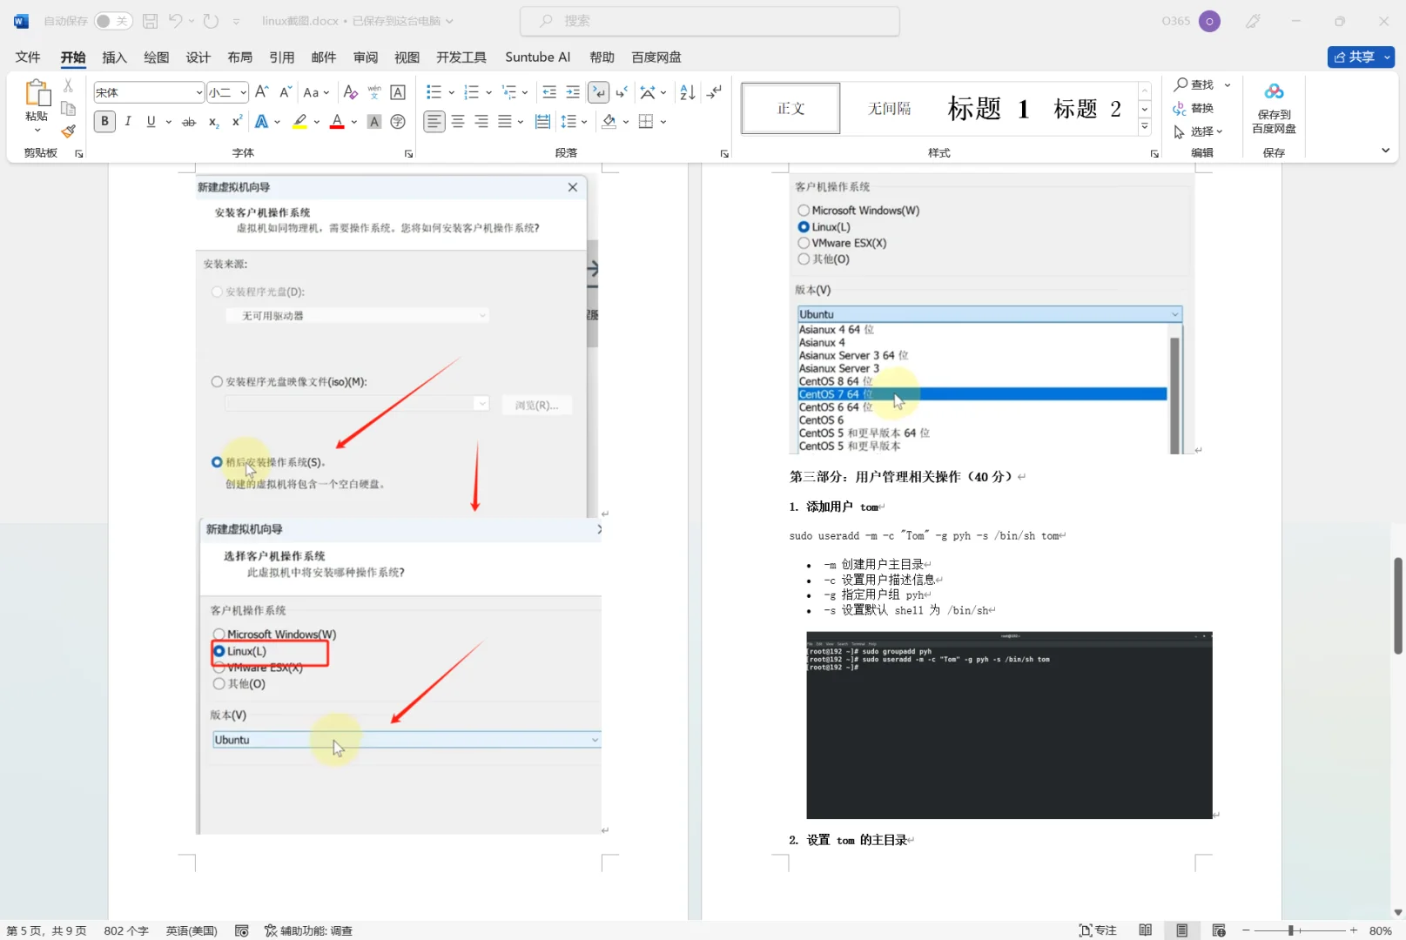Open the font color icon with red underline
The image size is (1406, 940).
click(336, 122)
